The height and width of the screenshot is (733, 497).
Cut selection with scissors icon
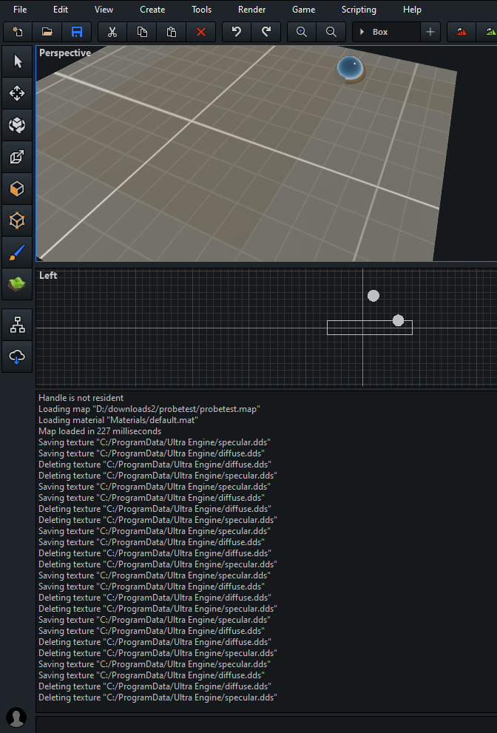[112, 32]
